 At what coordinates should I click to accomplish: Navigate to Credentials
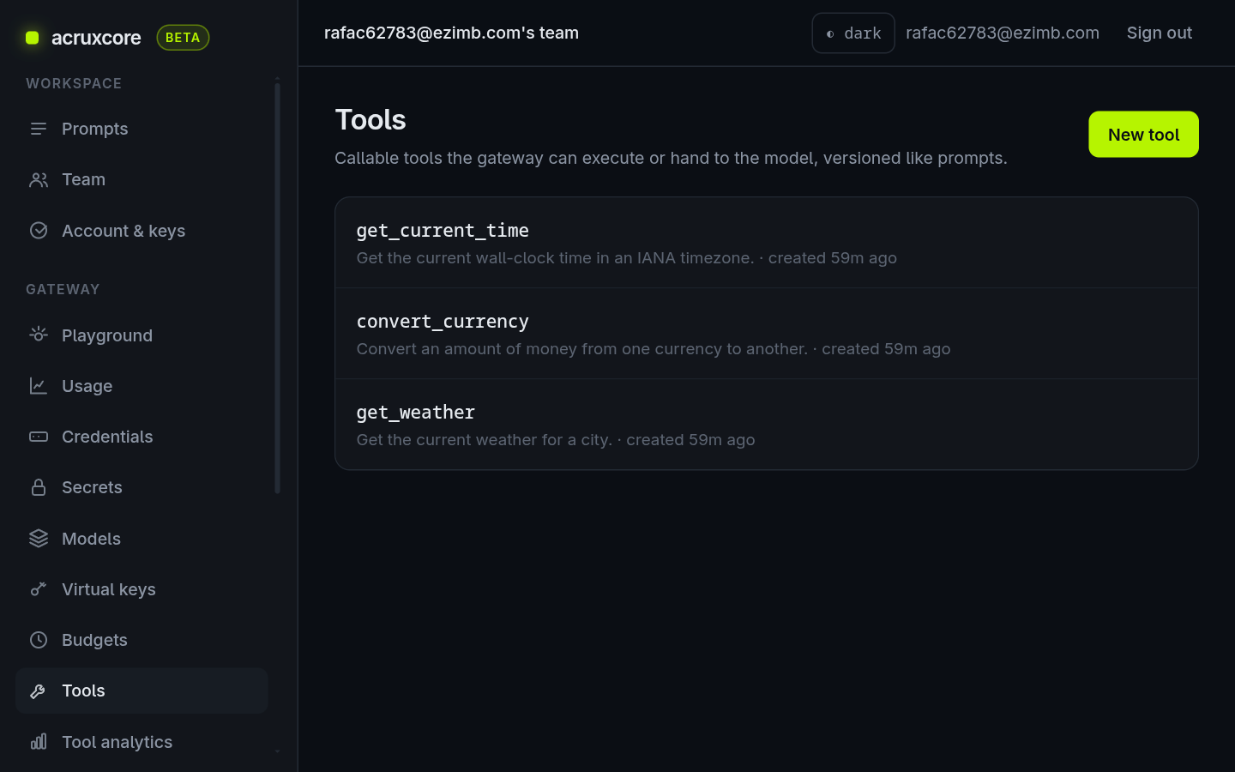tap(142, 437)
